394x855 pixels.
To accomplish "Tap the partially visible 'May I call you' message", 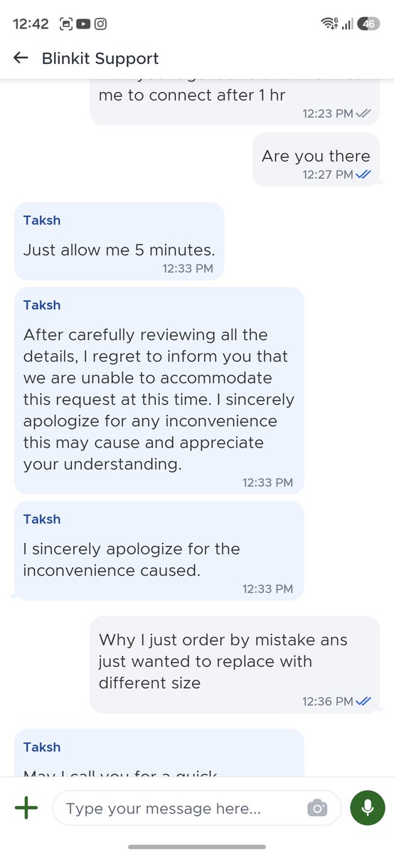I will pos(159,752).
